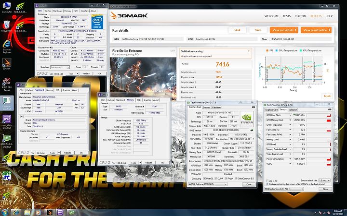Click the Load button in 3DMark
Viewport: 347px width, 216px height.
(x=237, y=30)
